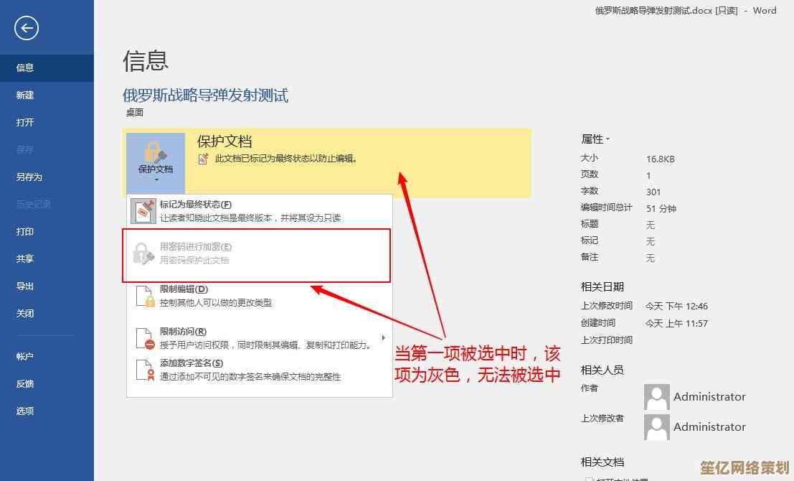Image resolution: width=794 pixels, height=481 pixels.
Task: Select 另存为 (Save As) in sidebar
Action: tap(29, 177)
